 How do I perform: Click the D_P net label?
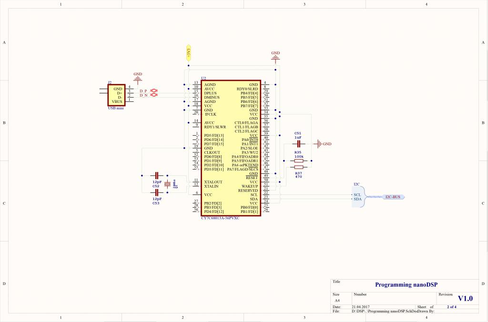tap(143, 91)
